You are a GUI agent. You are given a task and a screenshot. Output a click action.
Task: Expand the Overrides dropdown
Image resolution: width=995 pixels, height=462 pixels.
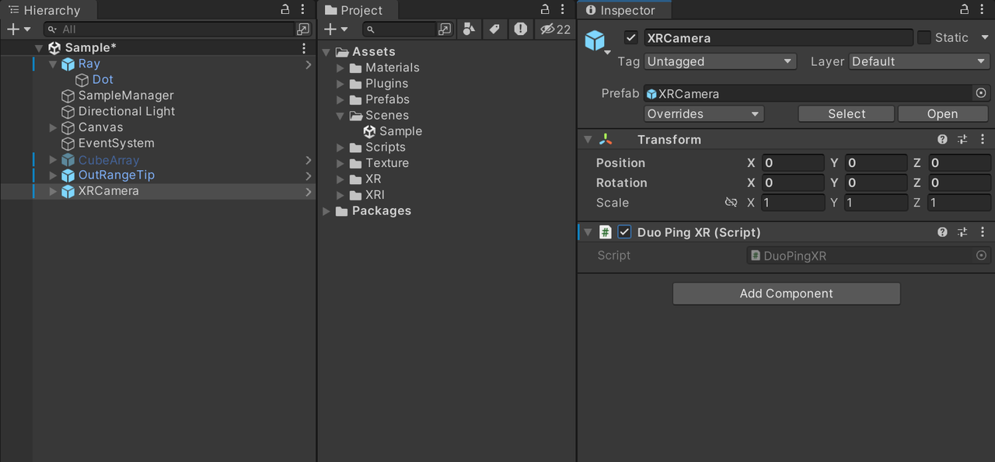pyautogui.click(x=703, y=114)
